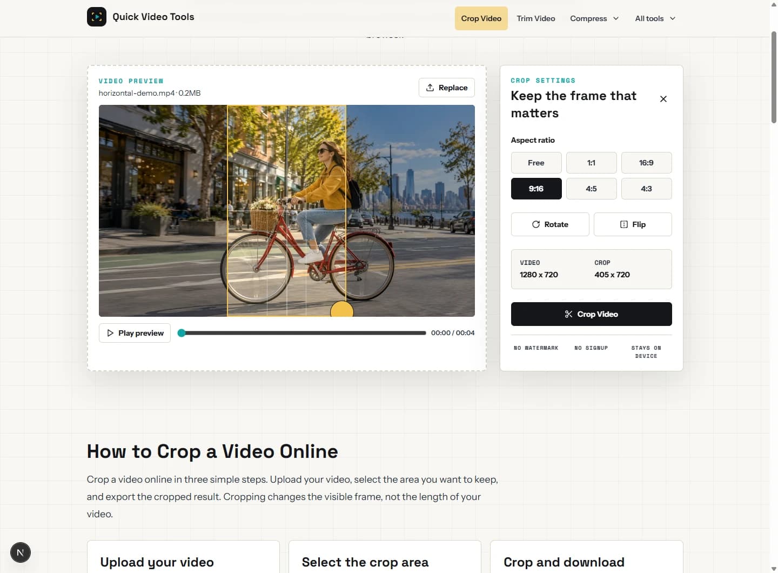The height and width of the screenshot is (573, 778).
Task: Click the NO SIGNUP label
Action: pos(591,348)
